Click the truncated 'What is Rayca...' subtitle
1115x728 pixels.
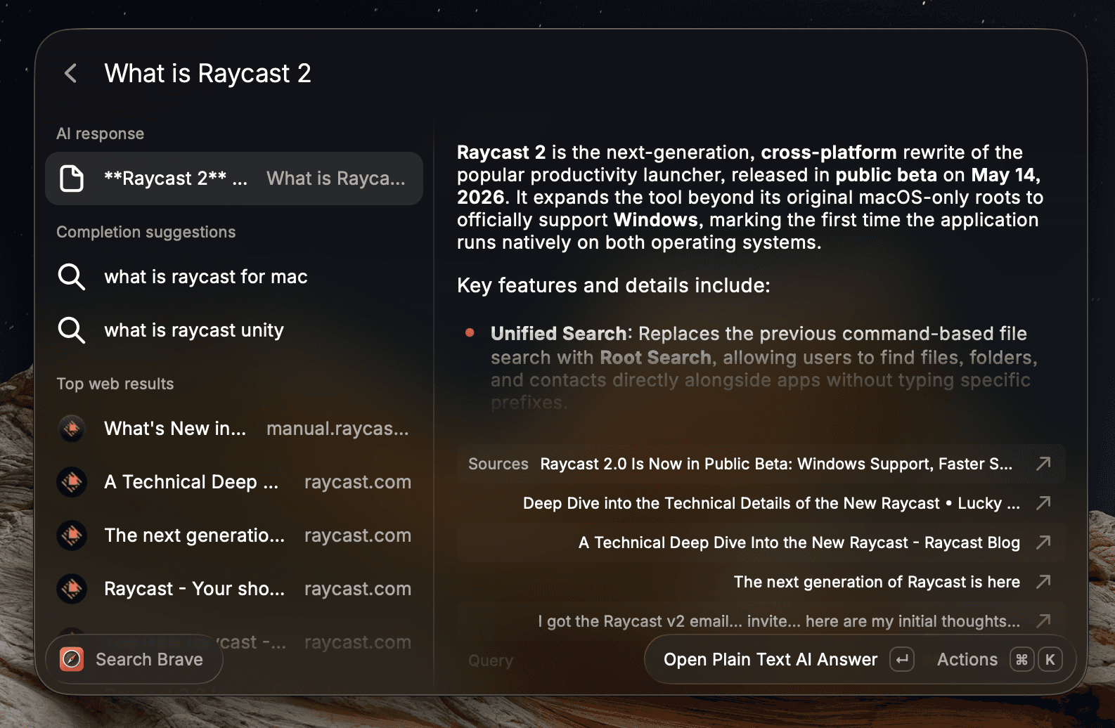(x=336, y=178)
